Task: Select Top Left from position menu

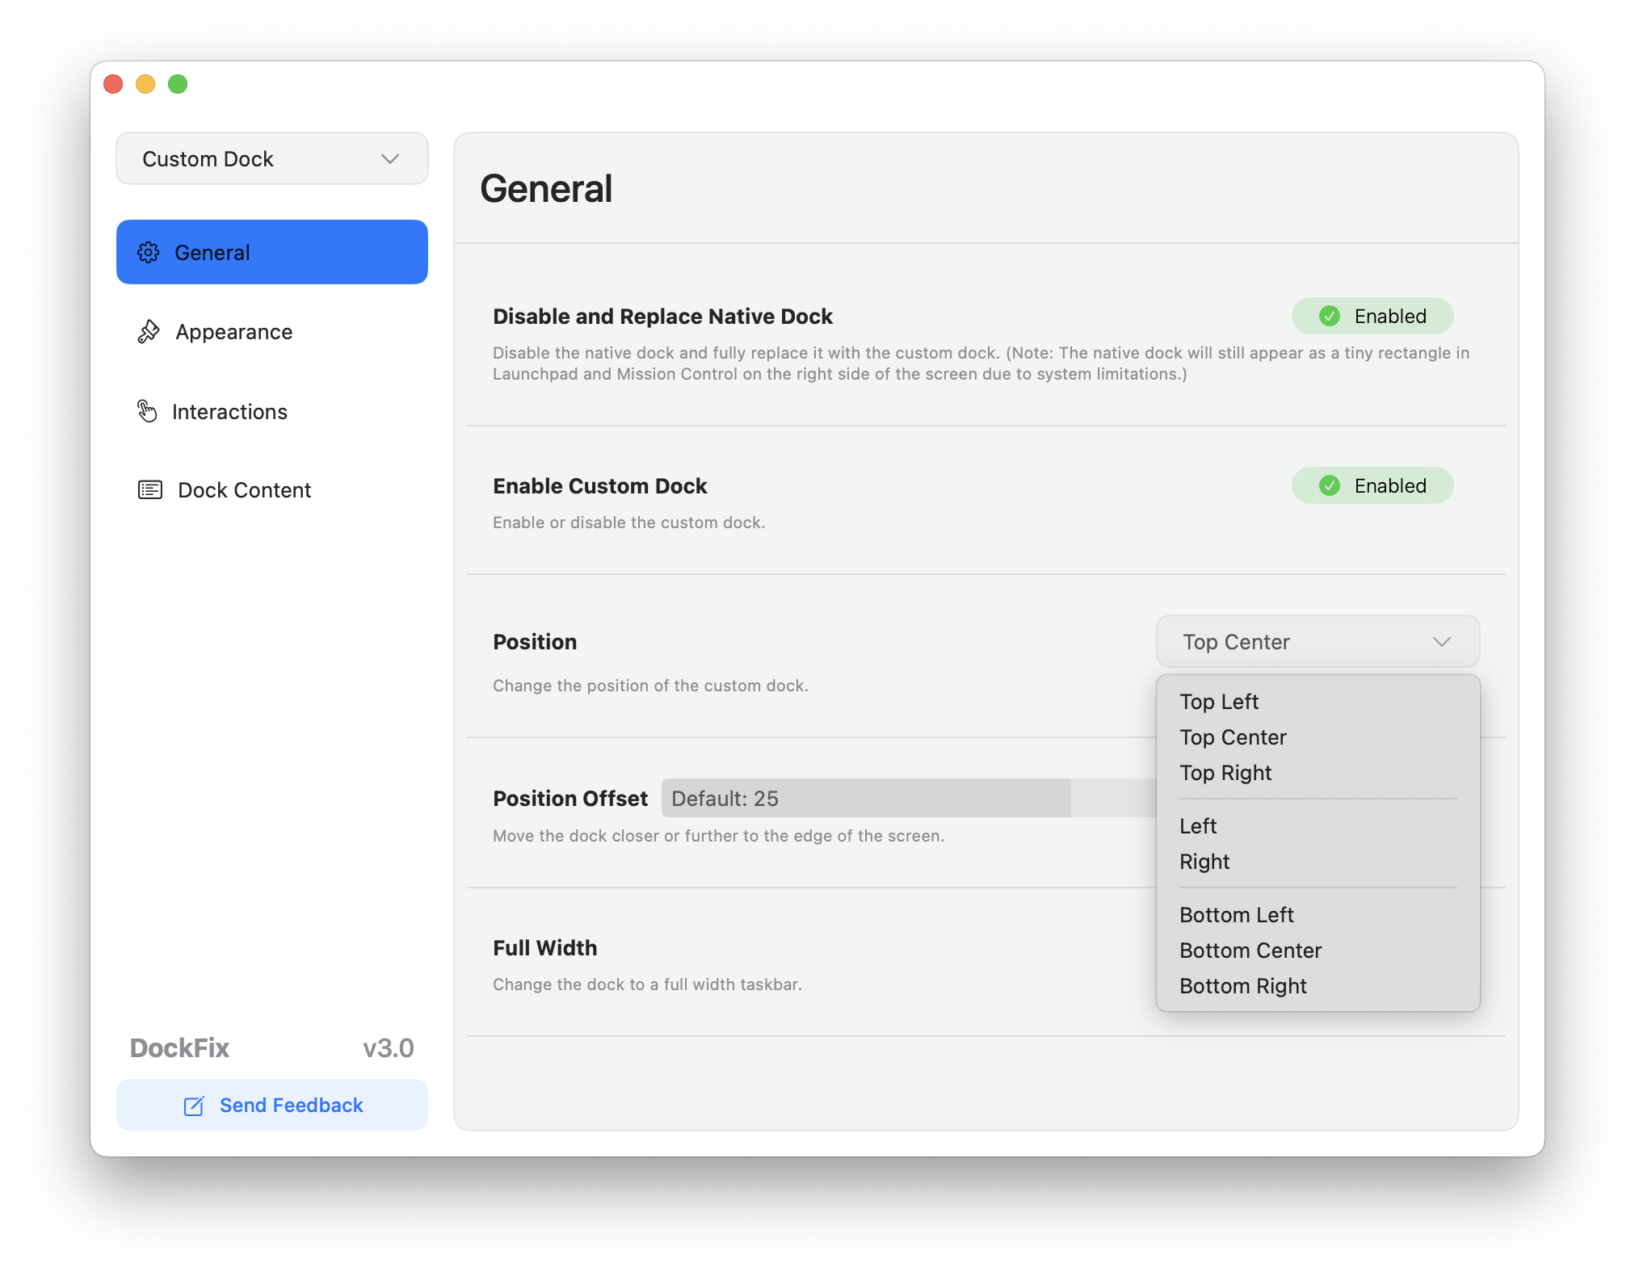Action: coord(1219,702)
